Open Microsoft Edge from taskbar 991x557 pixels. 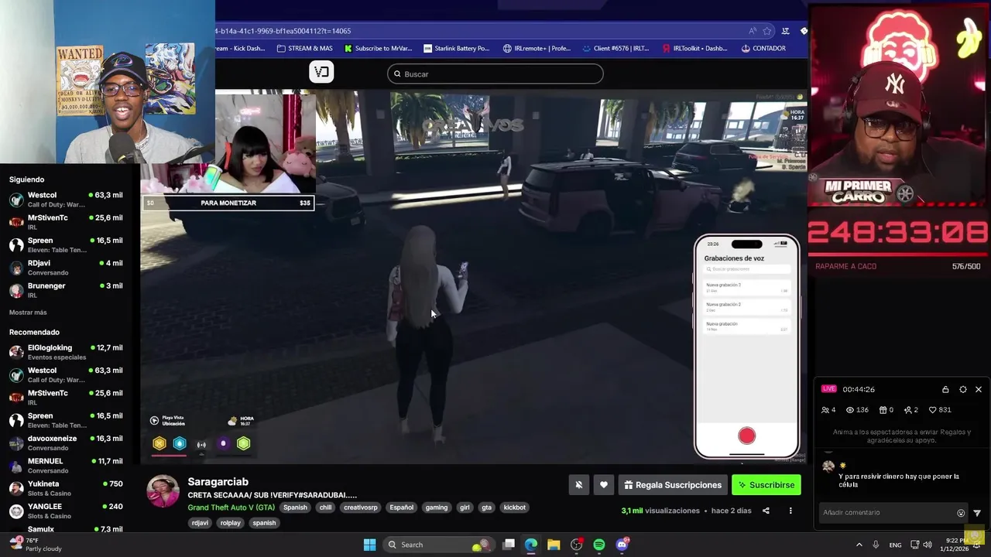tap(531, 545)
